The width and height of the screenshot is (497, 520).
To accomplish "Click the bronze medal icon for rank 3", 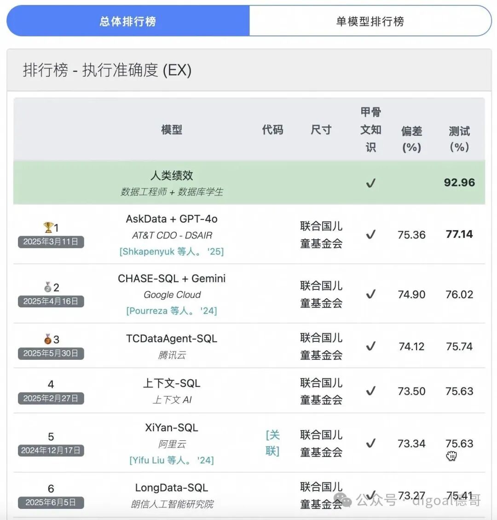I will tap(48, 339).
